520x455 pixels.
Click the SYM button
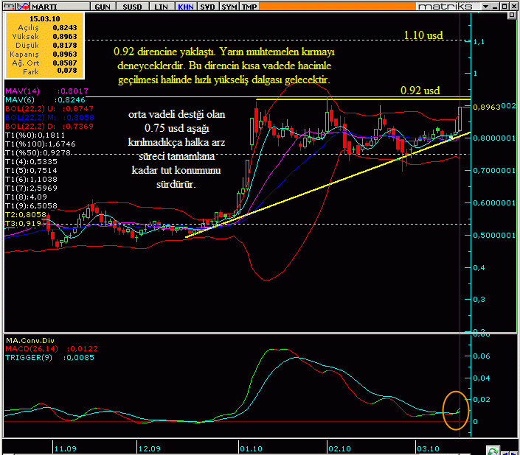tap(229, 6)
